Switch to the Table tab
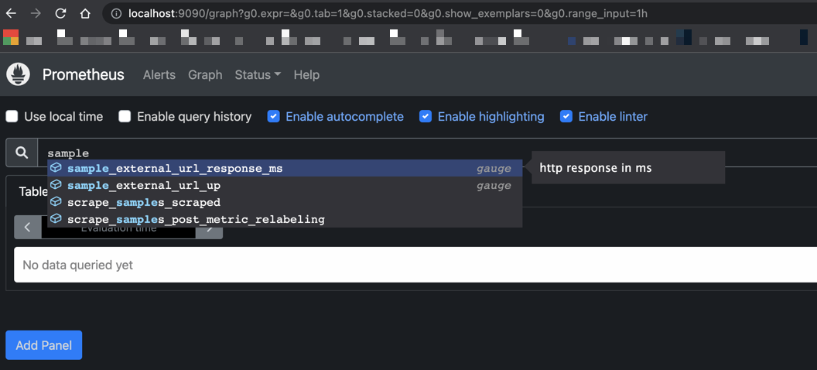Viewport: 817px width, 370px height. 33,191
